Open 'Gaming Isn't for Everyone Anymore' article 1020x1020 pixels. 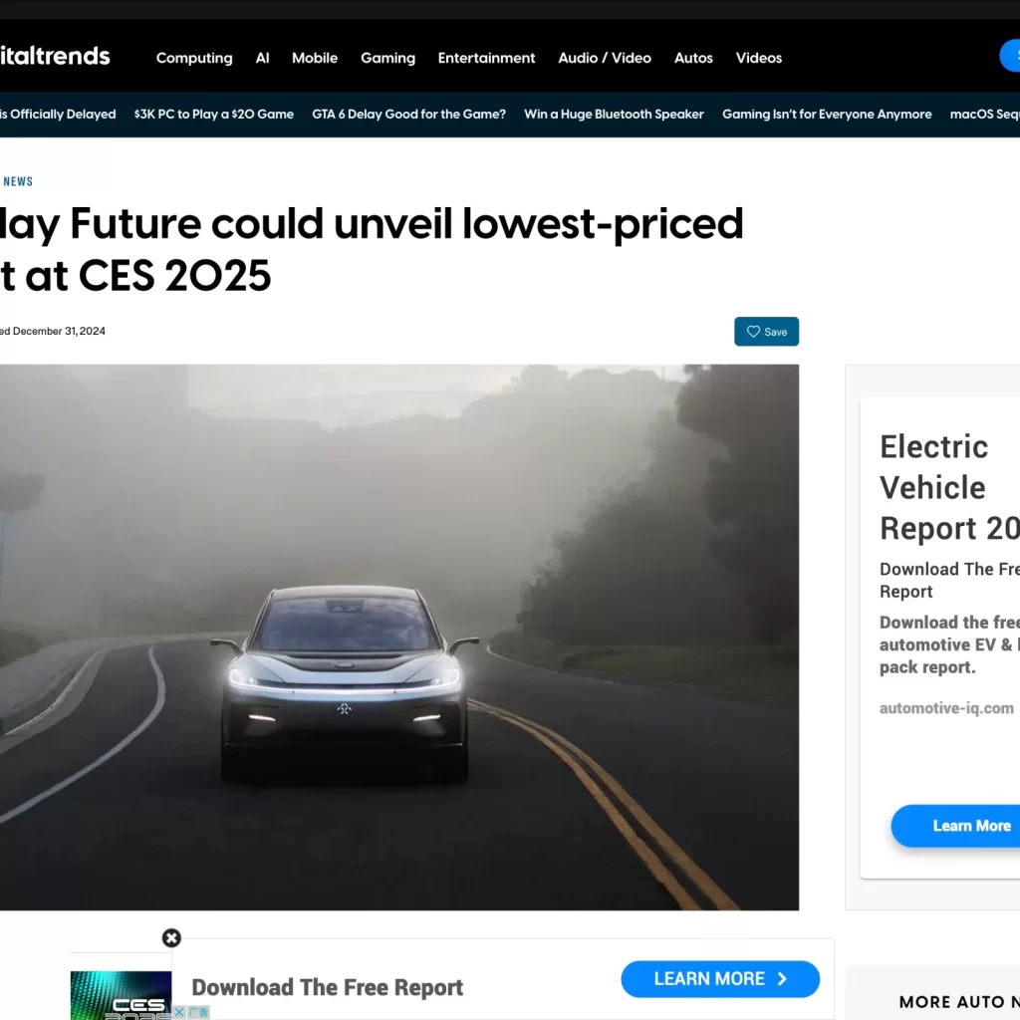pyautogui.click(x=826, y=114)
